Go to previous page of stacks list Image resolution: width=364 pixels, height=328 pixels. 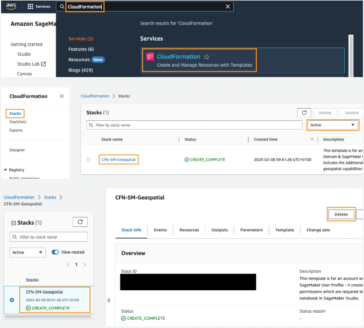(x=68, y=264)
